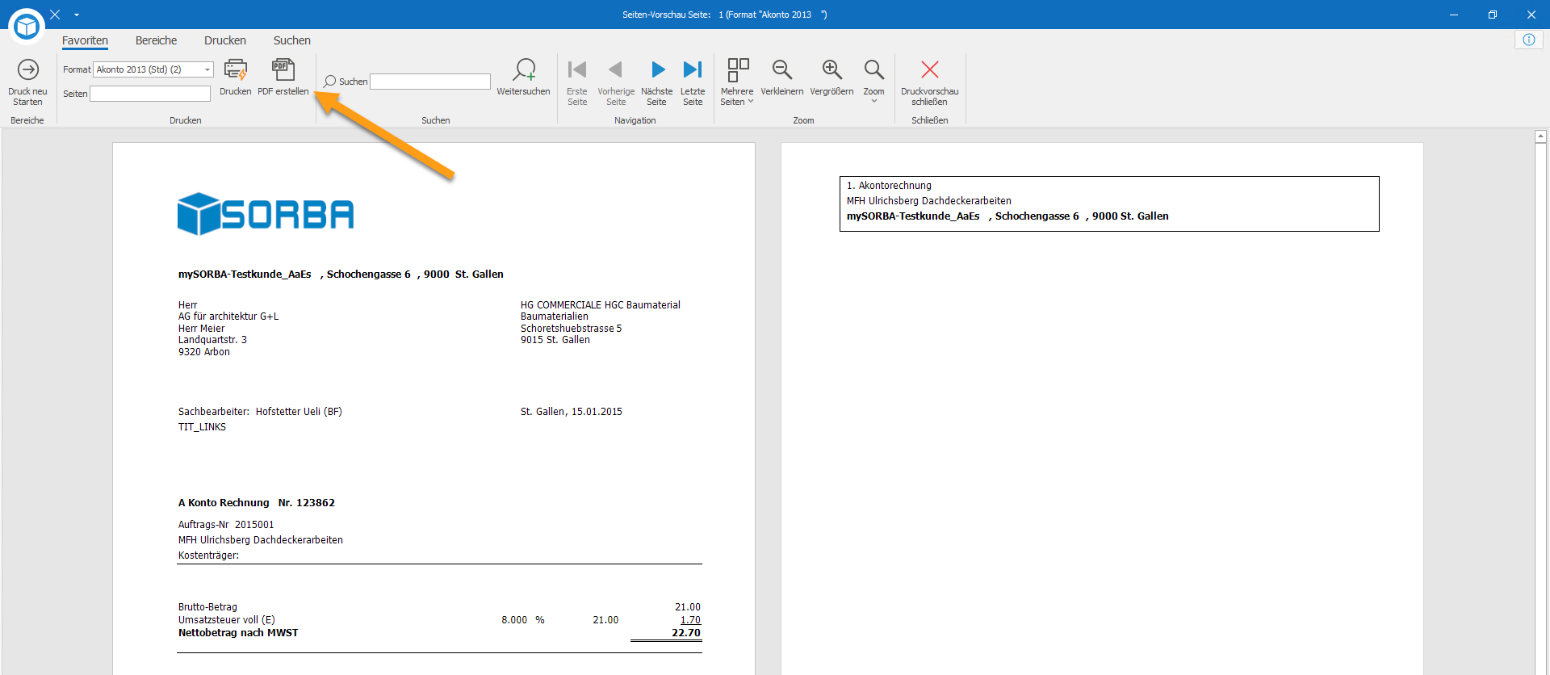Screen dimensions: 1550x675
Task: Switch to the Bereiche tab
Action: (x=156, y=40)
